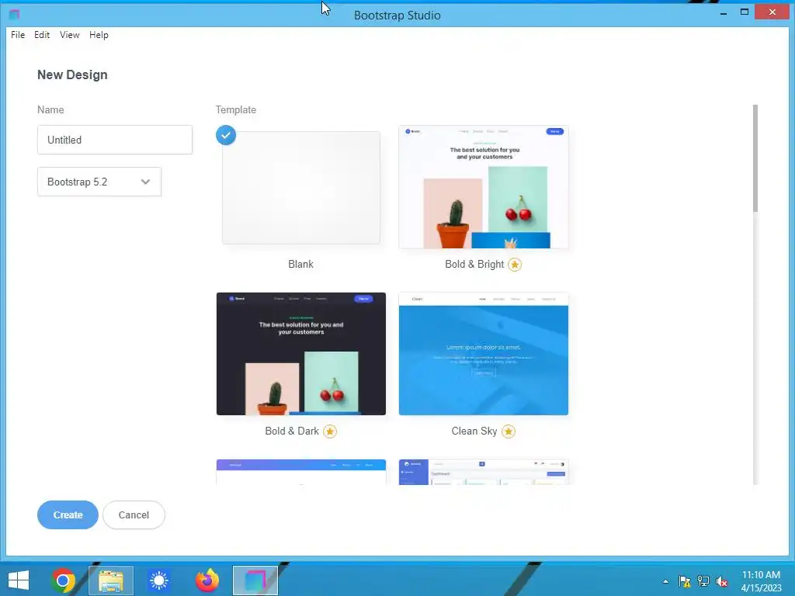This screenshot has width=795, height=596.
Task: Open the Windows Start menu
Action: click(19, 580)
